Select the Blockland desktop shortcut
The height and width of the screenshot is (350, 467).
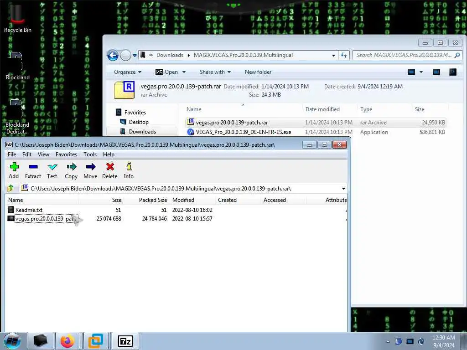[x=17, y=66]
